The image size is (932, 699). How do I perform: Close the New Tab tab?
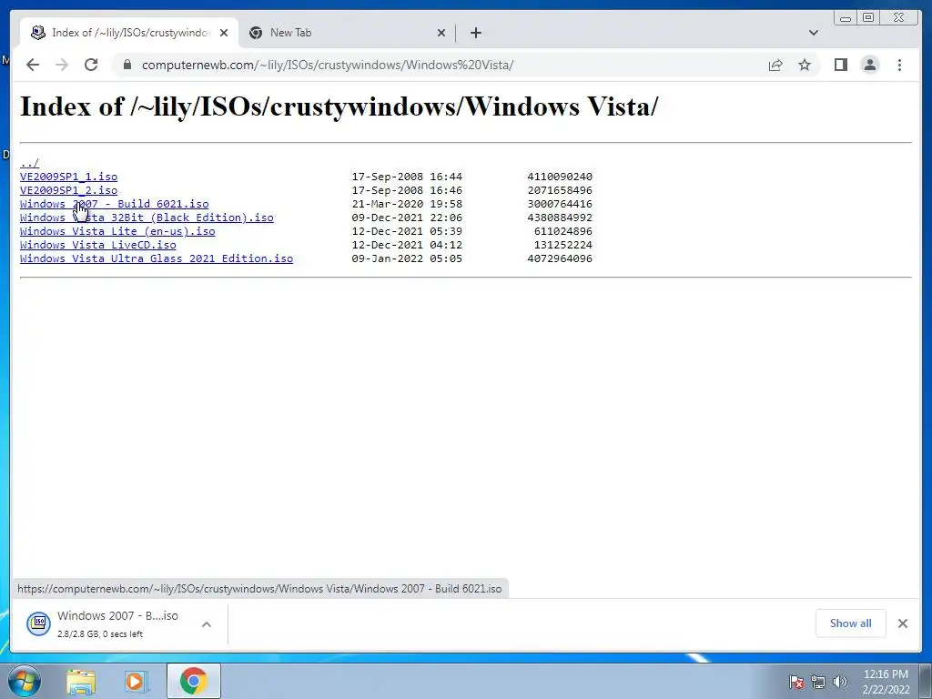(x=441, y=33)
